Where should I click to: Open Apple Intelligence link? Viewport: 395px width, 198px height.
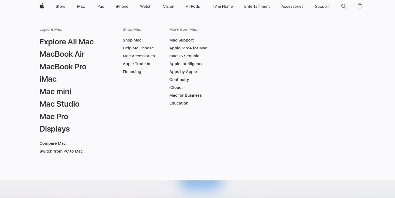coord(187,64)
